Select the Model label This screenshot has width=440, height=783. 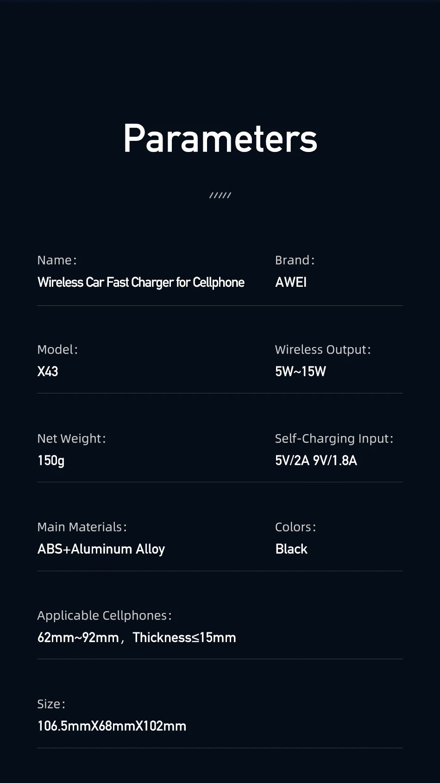57,350
